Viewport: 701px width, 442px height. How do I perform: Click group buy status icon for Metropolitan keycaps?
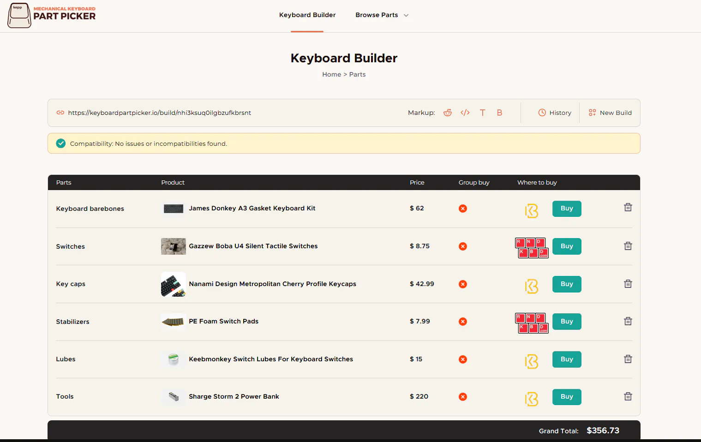[x=463, y=284]
